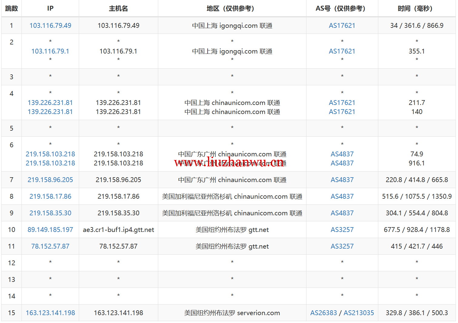Select hostname cell 103.116.79.49

coord(118,25)
